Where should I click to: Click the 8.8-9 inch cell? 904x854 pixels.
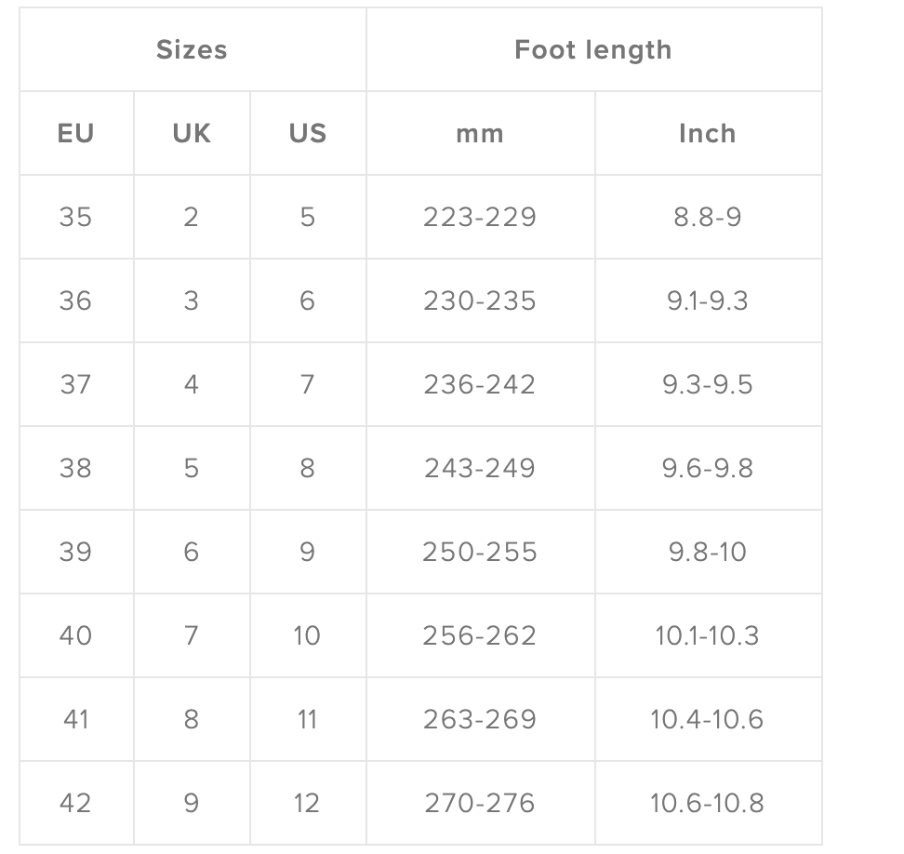707,217
